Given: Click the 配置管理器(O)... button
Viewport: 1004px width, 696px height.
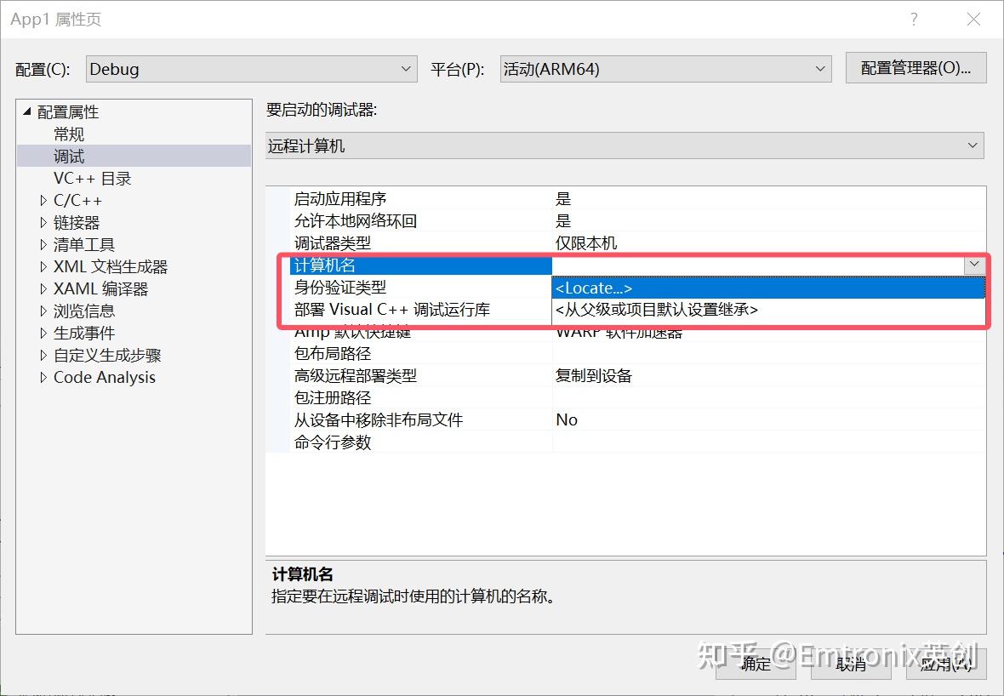Looking at the screenshot, I should (916, 68).
